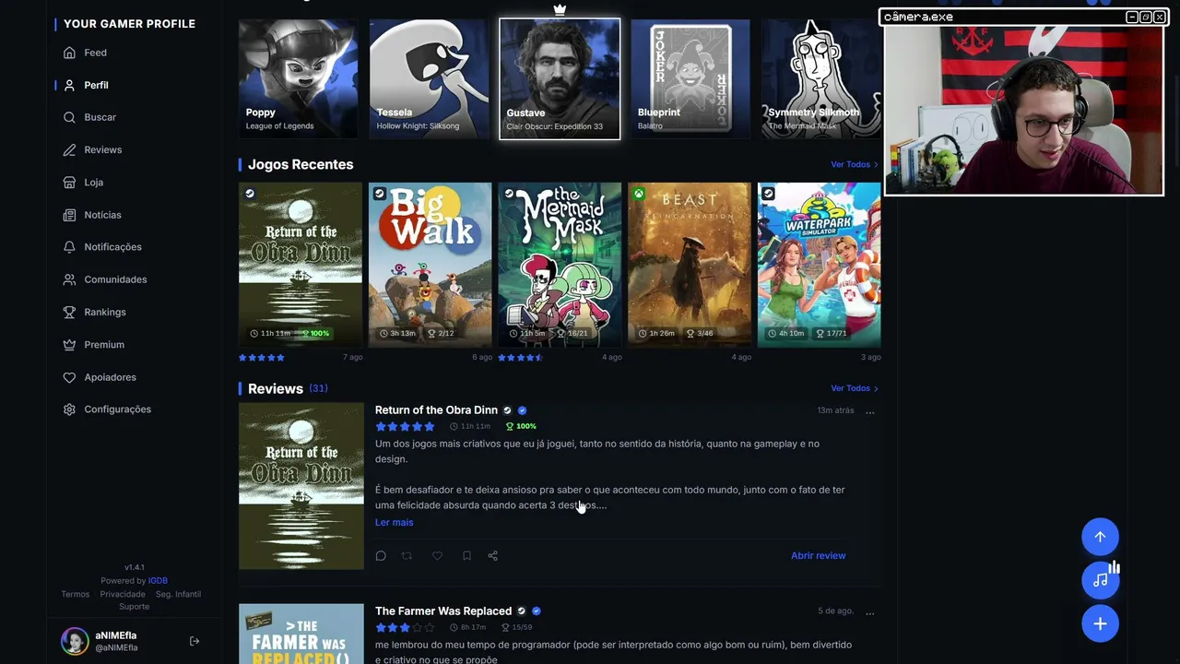Screen dimensions: 1180x664
Task: Select the Tessela character card
Action: tap(430, 79)
